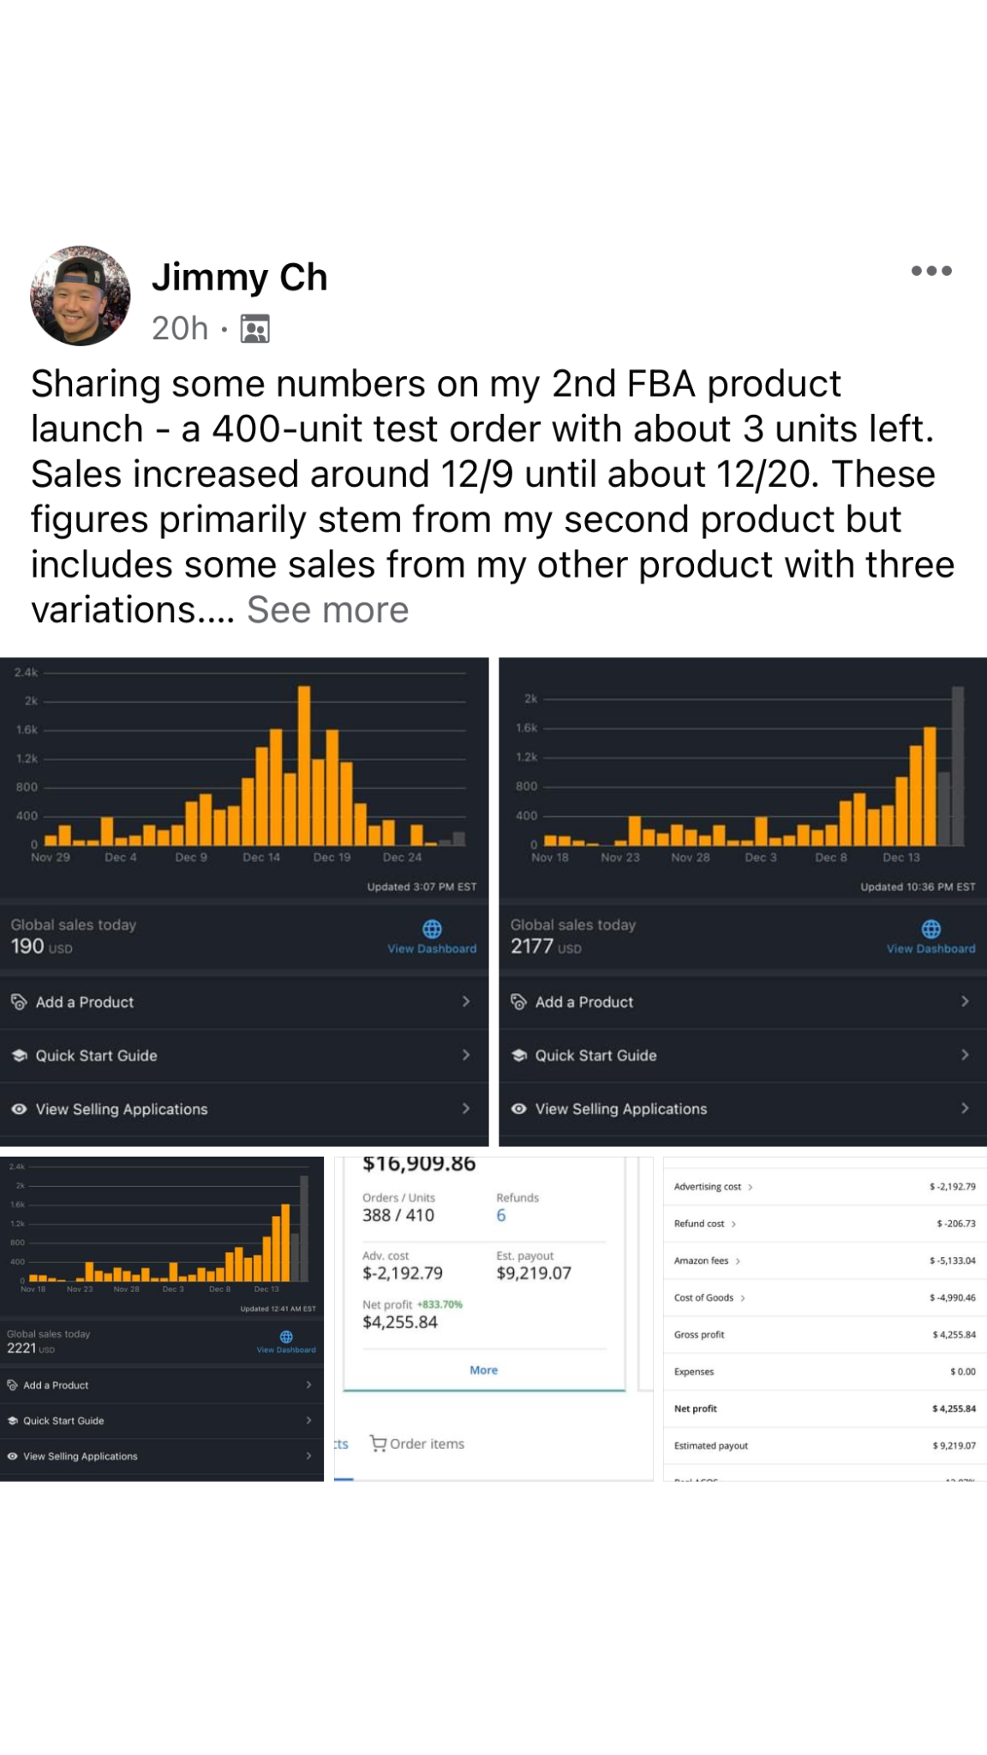Expand the Amazon fees row arrow

(x=738, y=1261)
